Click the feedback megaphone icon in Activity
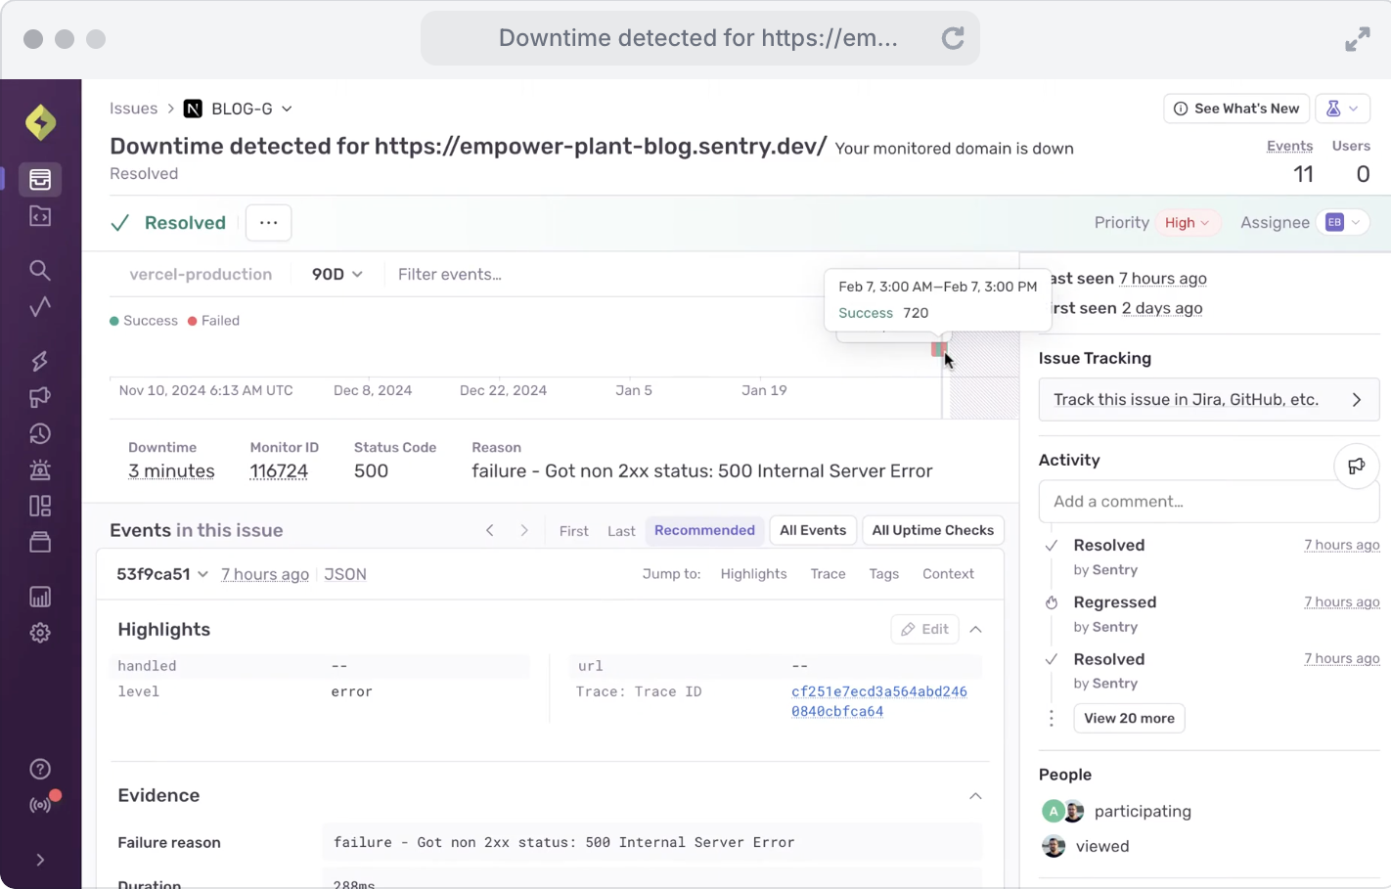This screenshot has width=1391, height=889. (x=1356, y=466)
